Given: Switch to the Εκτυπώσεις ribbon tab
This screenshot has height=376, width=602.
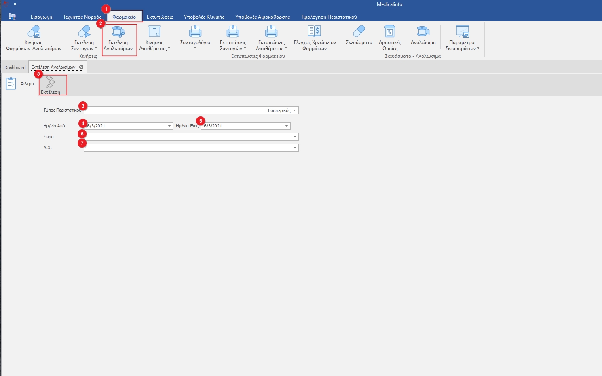Looking at the screenshot, I should 160,17.
